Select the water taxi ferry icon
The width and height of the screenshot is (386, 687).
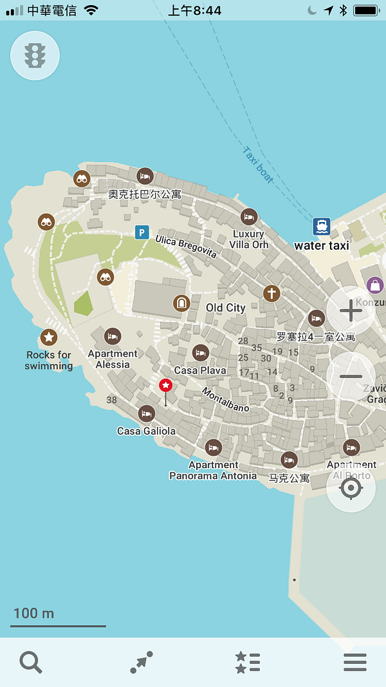(x=322, y=226)
